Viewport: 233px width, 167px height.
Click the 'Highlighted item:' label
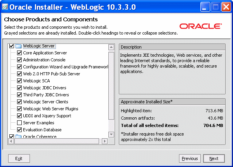click(x=136, y=111)
